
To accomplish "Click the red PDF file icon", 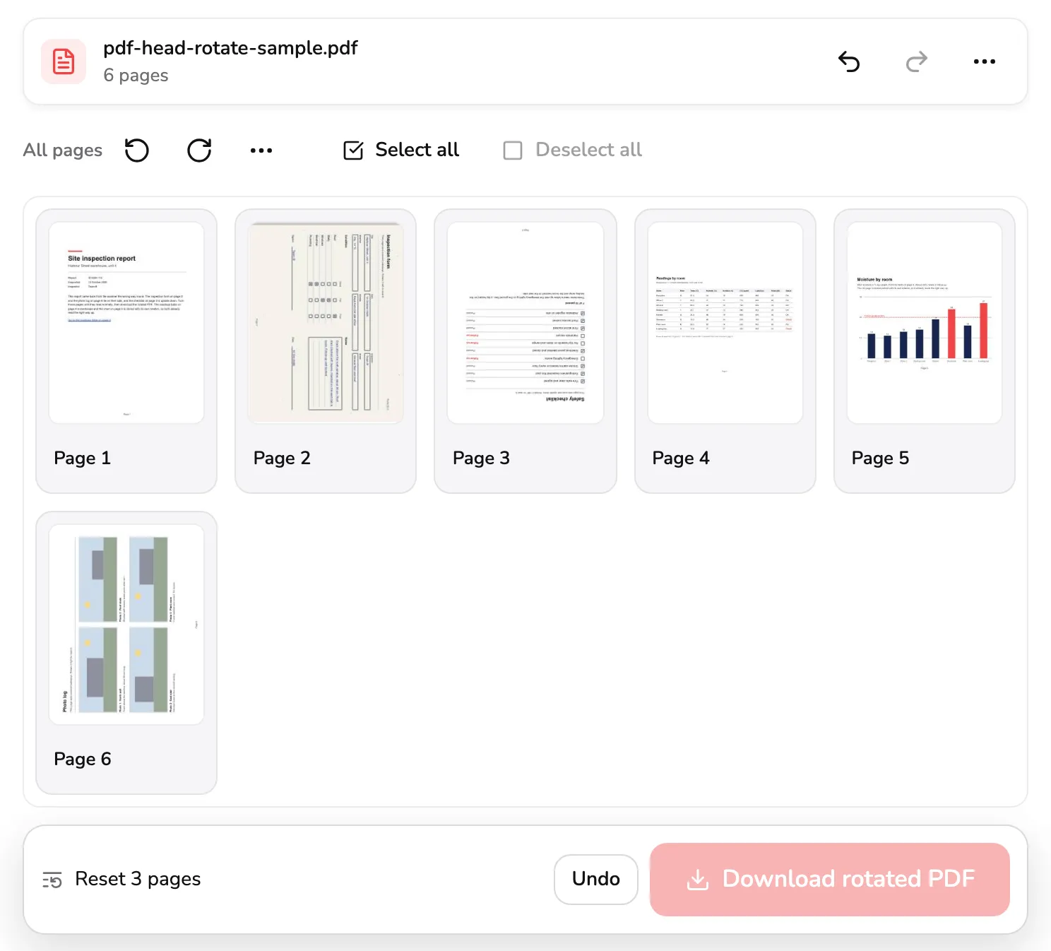I will click(x=64, y=61).
